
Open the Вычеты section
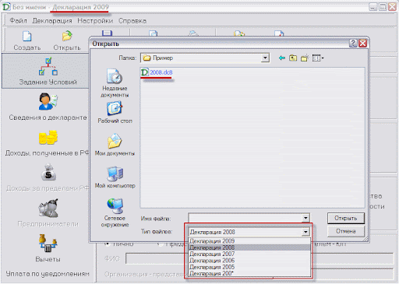(x=48, y=248)
